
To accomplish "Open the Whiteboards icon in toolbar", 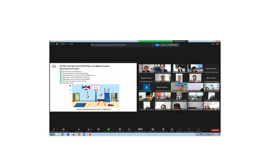I will (189, 130).
